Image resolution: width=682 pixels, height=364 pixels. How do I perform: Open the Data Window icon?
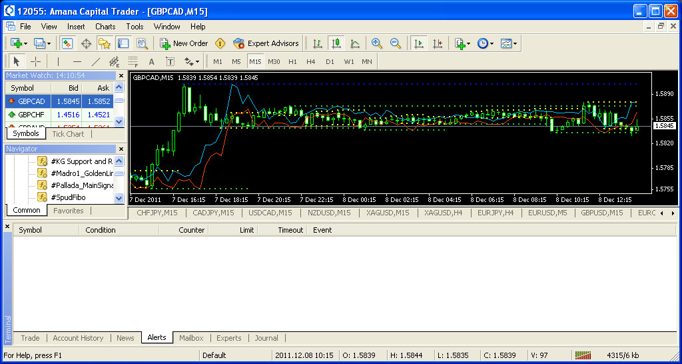coord(86,43)
